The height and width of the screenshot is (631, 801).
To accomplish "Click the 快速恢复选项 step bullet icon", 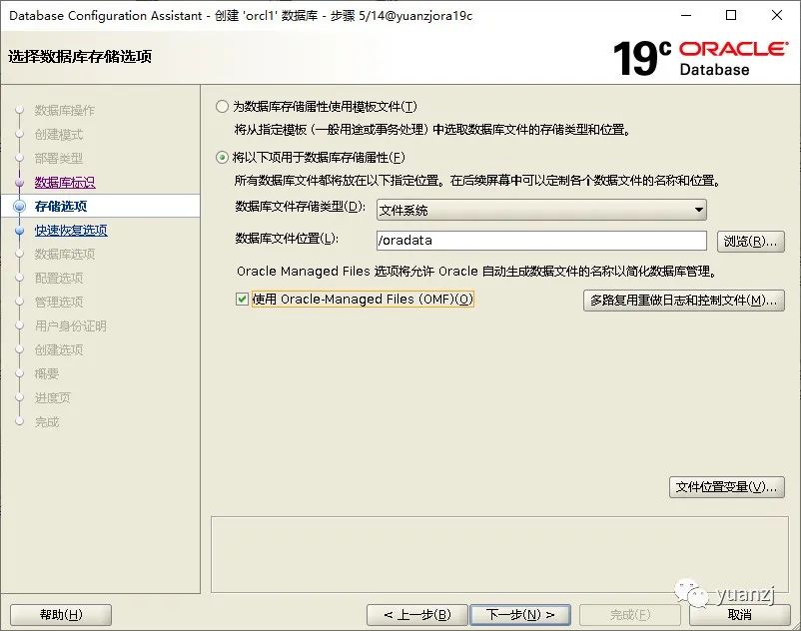I will [19, 231].
